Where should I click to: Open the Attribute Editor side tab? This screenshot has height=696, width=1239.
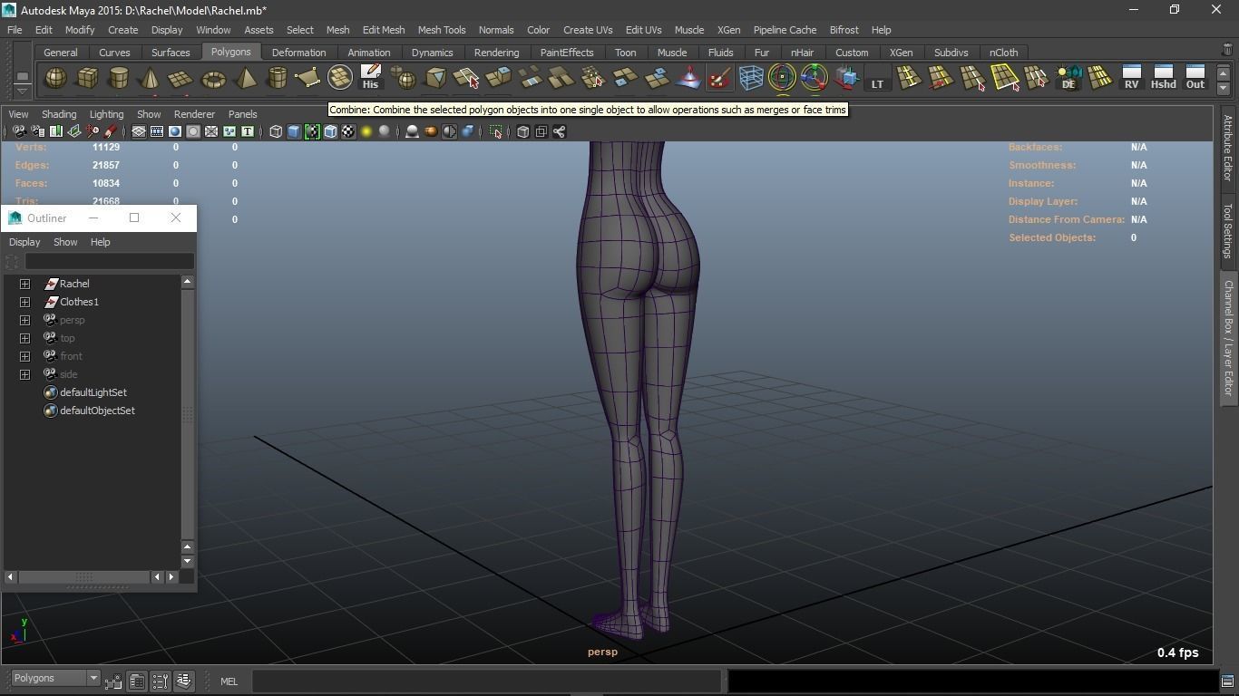[x=1228, y=148]
